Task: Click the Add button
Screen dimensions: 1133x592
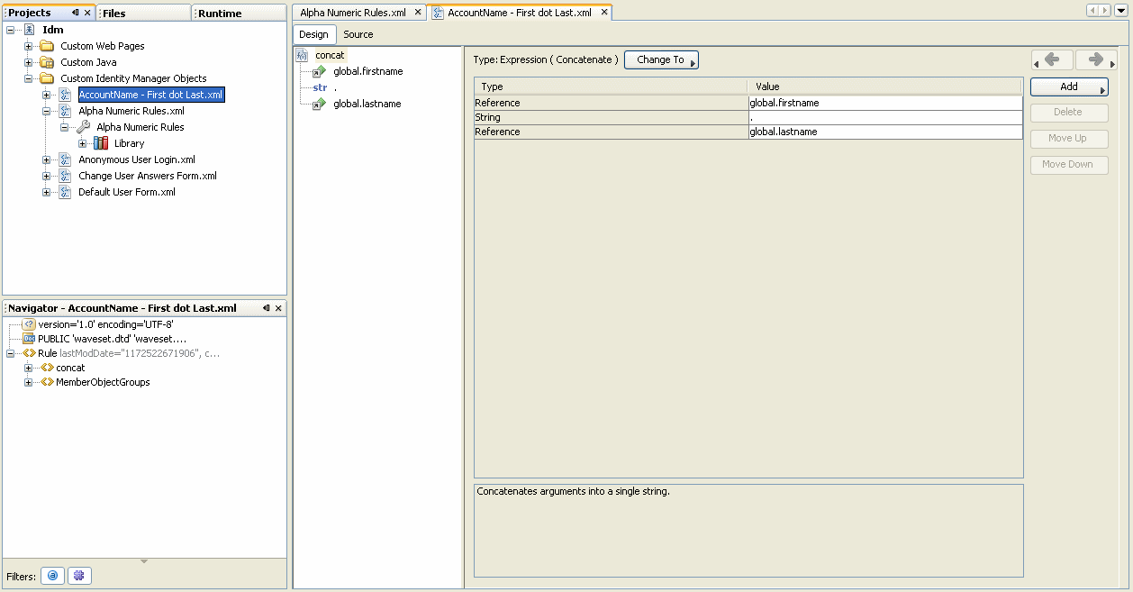Action: pyautogui.click(x=1069, y=87)
